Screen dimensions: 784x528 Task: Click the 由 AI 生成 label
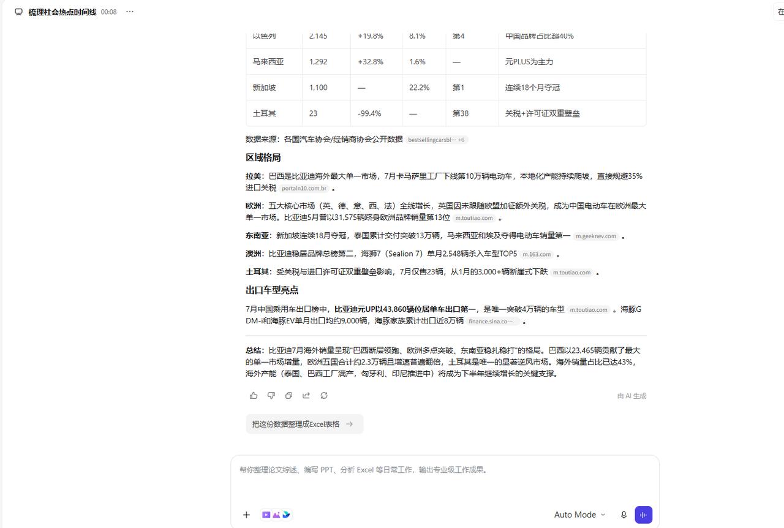(631, 396)
